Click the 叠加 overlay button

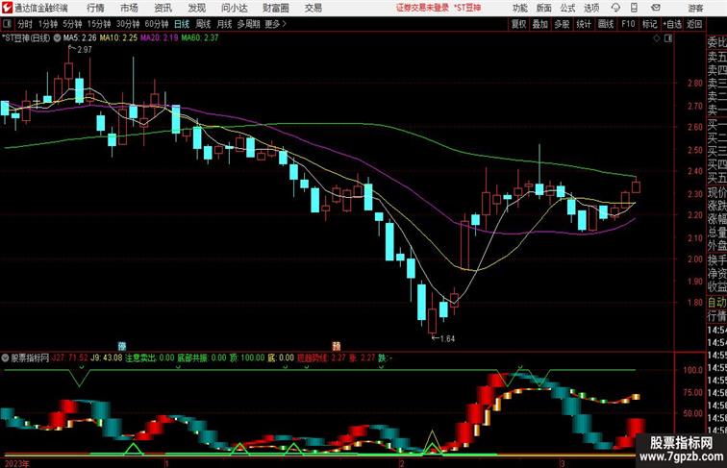pyautogui.click(x=540, y=24)
